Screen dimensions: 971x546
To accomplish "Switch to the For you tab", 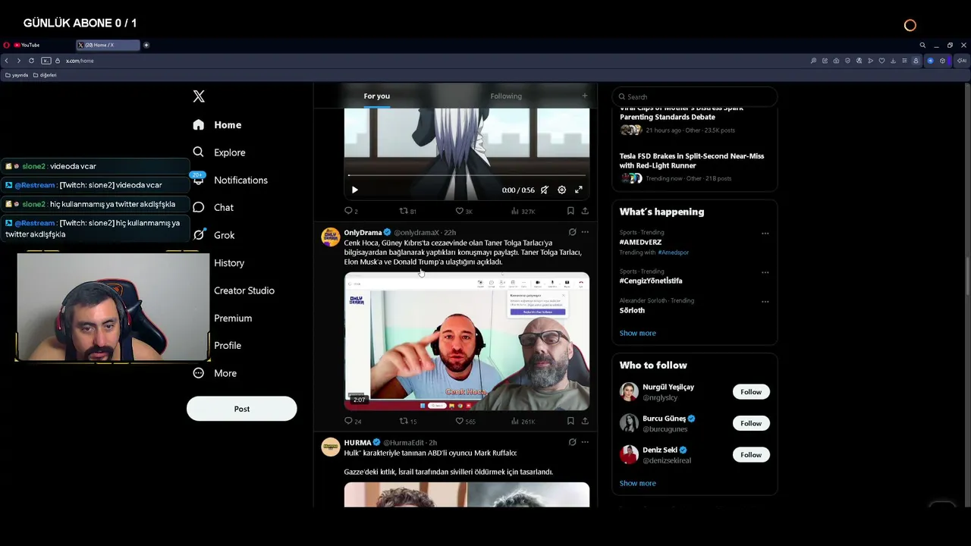I will point(376,96).
